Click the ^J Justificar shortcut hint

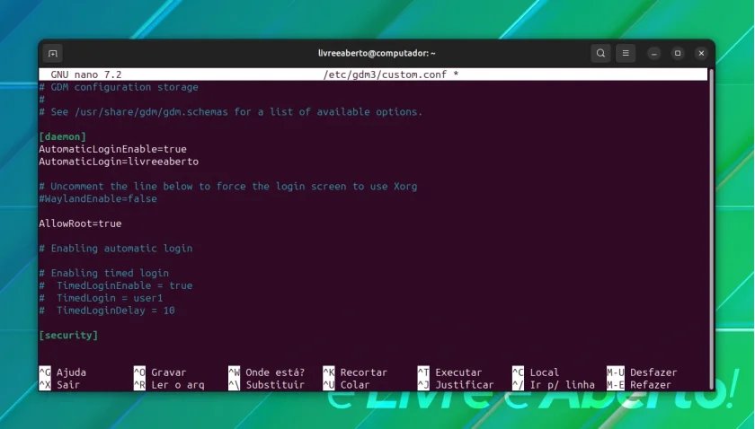click(456, 385)
